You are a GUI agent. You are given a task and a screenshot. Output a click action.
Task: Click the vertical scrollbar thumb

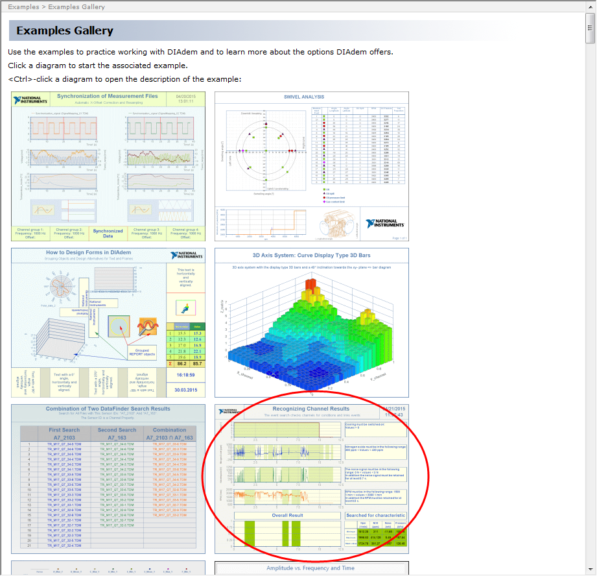[591, 28]
